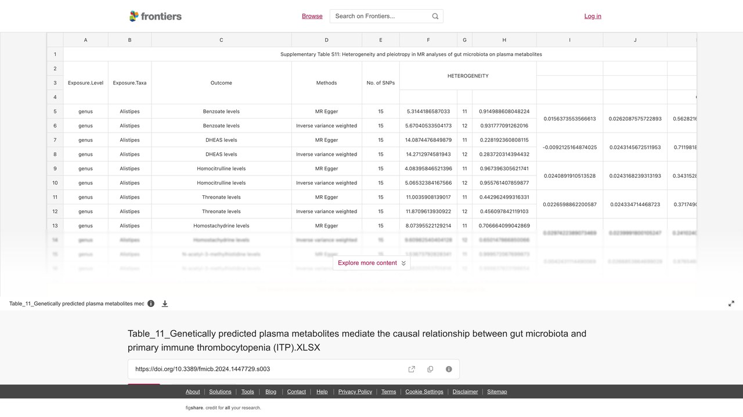The image size is (743, 417).
Task: Select 'Homostachydrine levels' in row 13
Action: coord(221,226)
